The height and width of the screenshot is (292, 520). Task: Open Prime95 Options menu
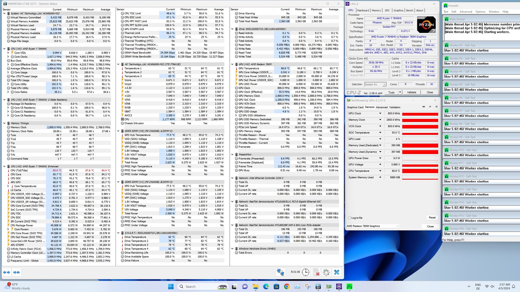pos(480,12)
